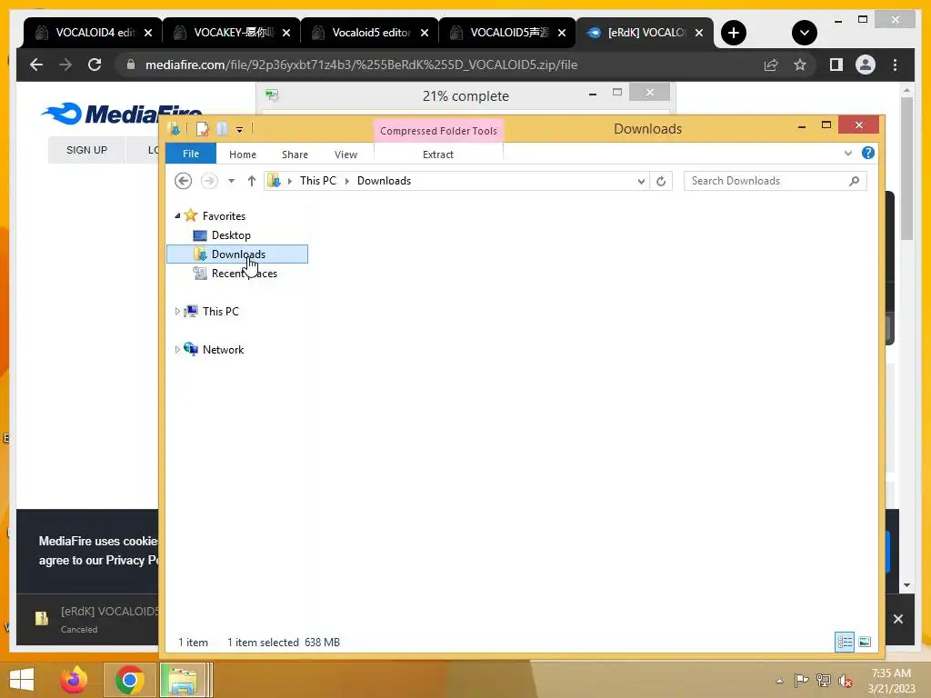931x698 pixels.
Task: Open the Share ribbon tab
Action: (295, 155)
